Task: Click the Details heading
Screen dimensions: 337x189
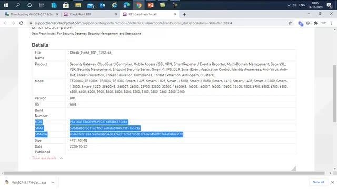Action: click(40, 45)
